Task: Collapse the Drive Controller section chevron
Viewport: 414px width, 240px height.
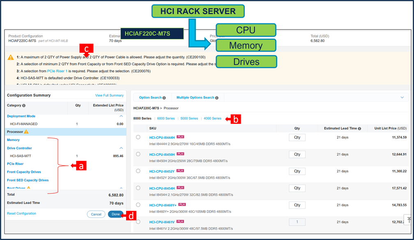Action: point(121,148)
